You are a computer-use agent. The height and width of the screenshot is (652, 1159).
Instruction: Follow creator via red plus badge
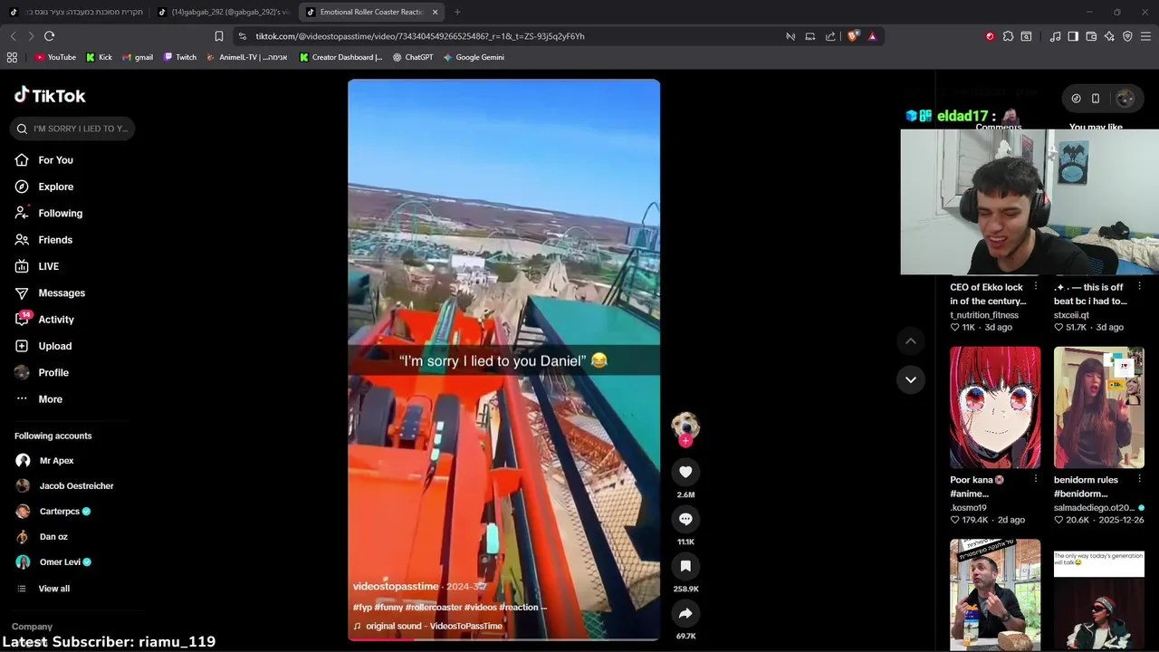685,441
